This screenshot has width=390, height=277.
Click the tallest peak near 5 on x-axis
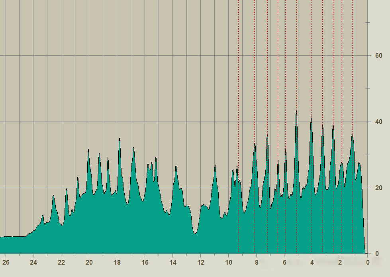coord(296,111)
